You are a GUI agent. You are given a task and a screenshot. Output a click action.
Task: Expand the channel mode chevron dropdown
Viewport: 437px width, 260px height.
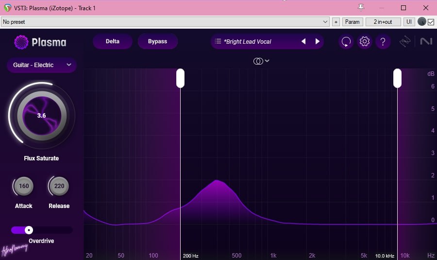(267, 61)
